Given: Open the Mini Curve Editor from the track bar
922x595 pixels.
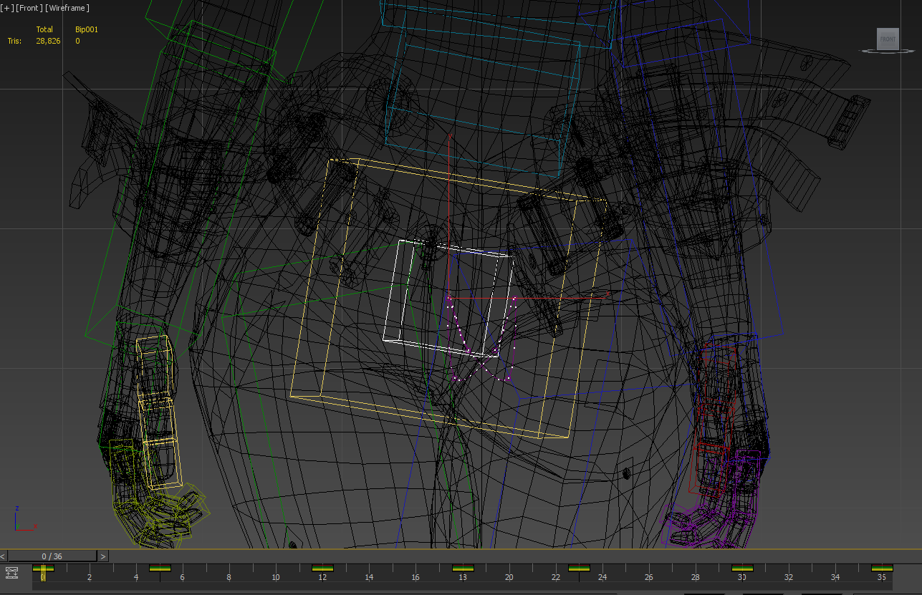Looking at the screenshot, I should coord(11,572).
